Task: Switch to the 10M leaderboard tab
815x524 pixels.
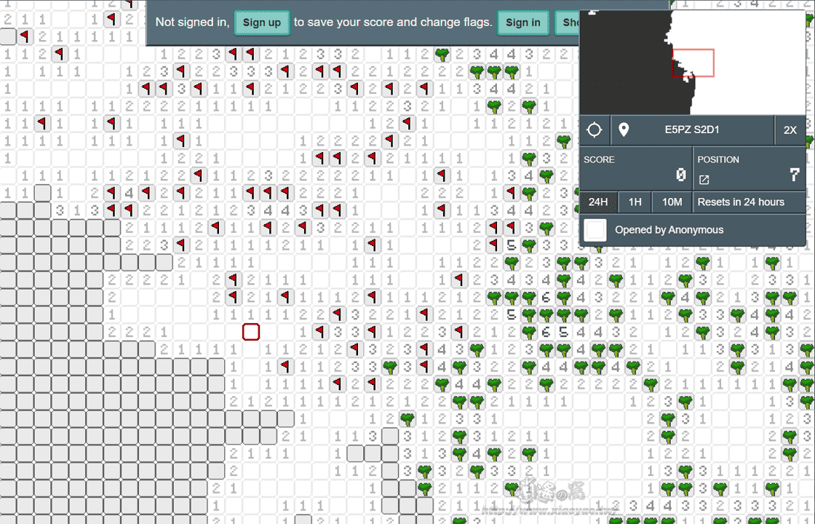Action: (x=672, y=202)
